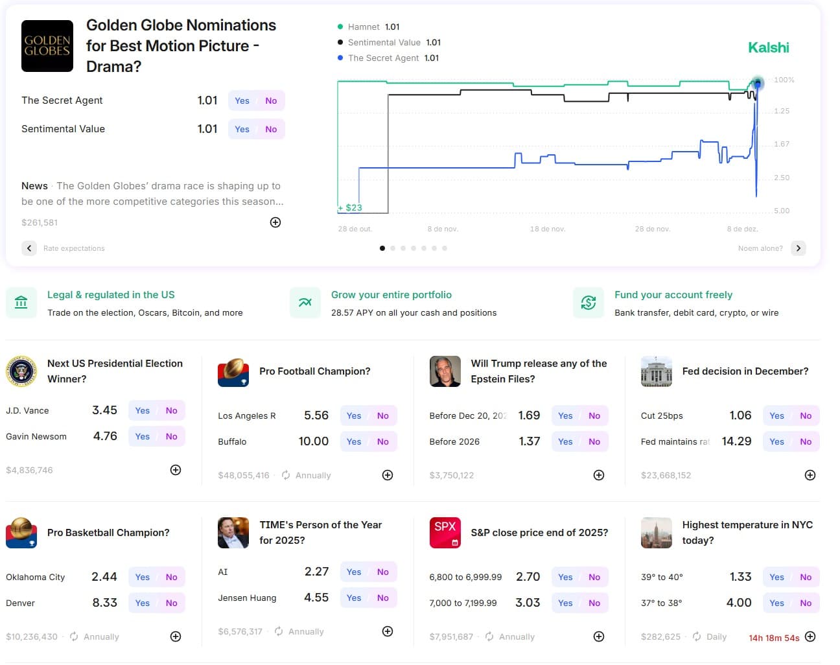Click the chart's current-value endpoint marker
840x665 pixels.
[757, 83]
